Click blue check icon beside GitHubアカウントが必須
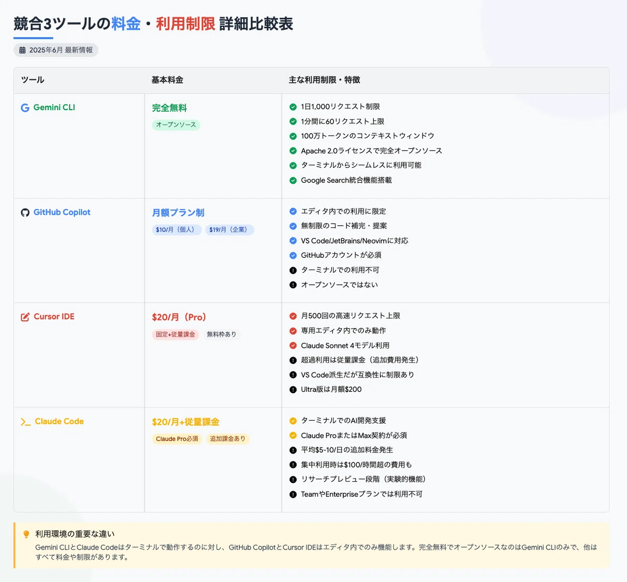The height and width of the screenshot is (582, 627). coord(293,255)
